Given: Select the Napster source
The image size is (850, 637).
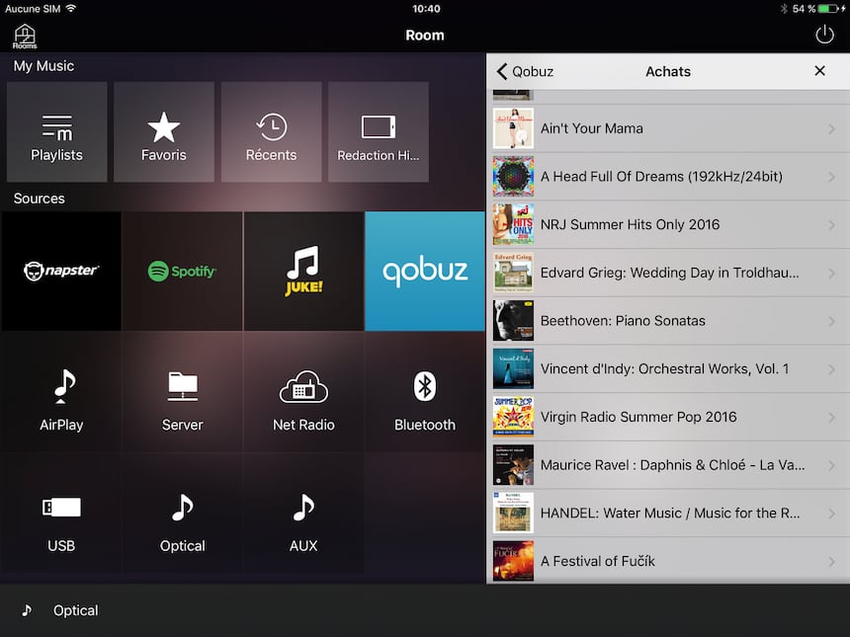Looking at the screenshot, I should pos(61,271).
